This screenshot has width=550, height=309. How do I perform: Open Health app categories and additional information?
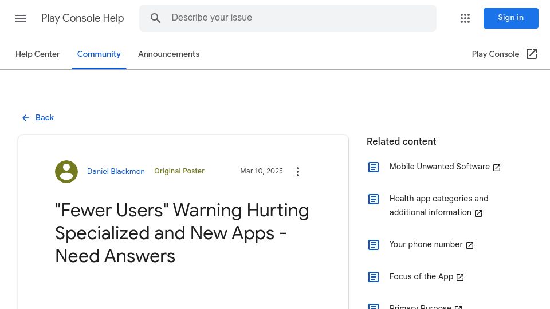439,205
